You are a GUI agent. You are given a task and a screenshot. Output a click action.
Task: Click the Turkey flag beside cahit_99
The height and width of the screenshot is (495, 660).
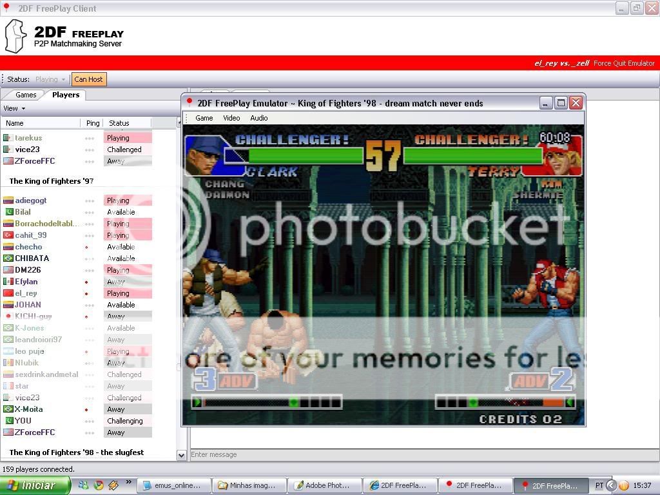click(x=8, y=235)
